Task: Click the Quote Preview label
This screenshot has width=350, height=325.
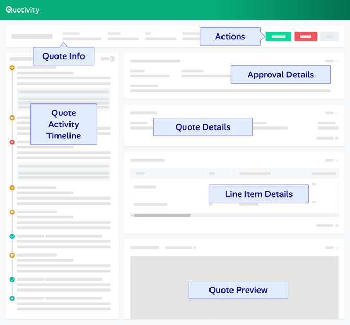Action: (x=238, y=290)
